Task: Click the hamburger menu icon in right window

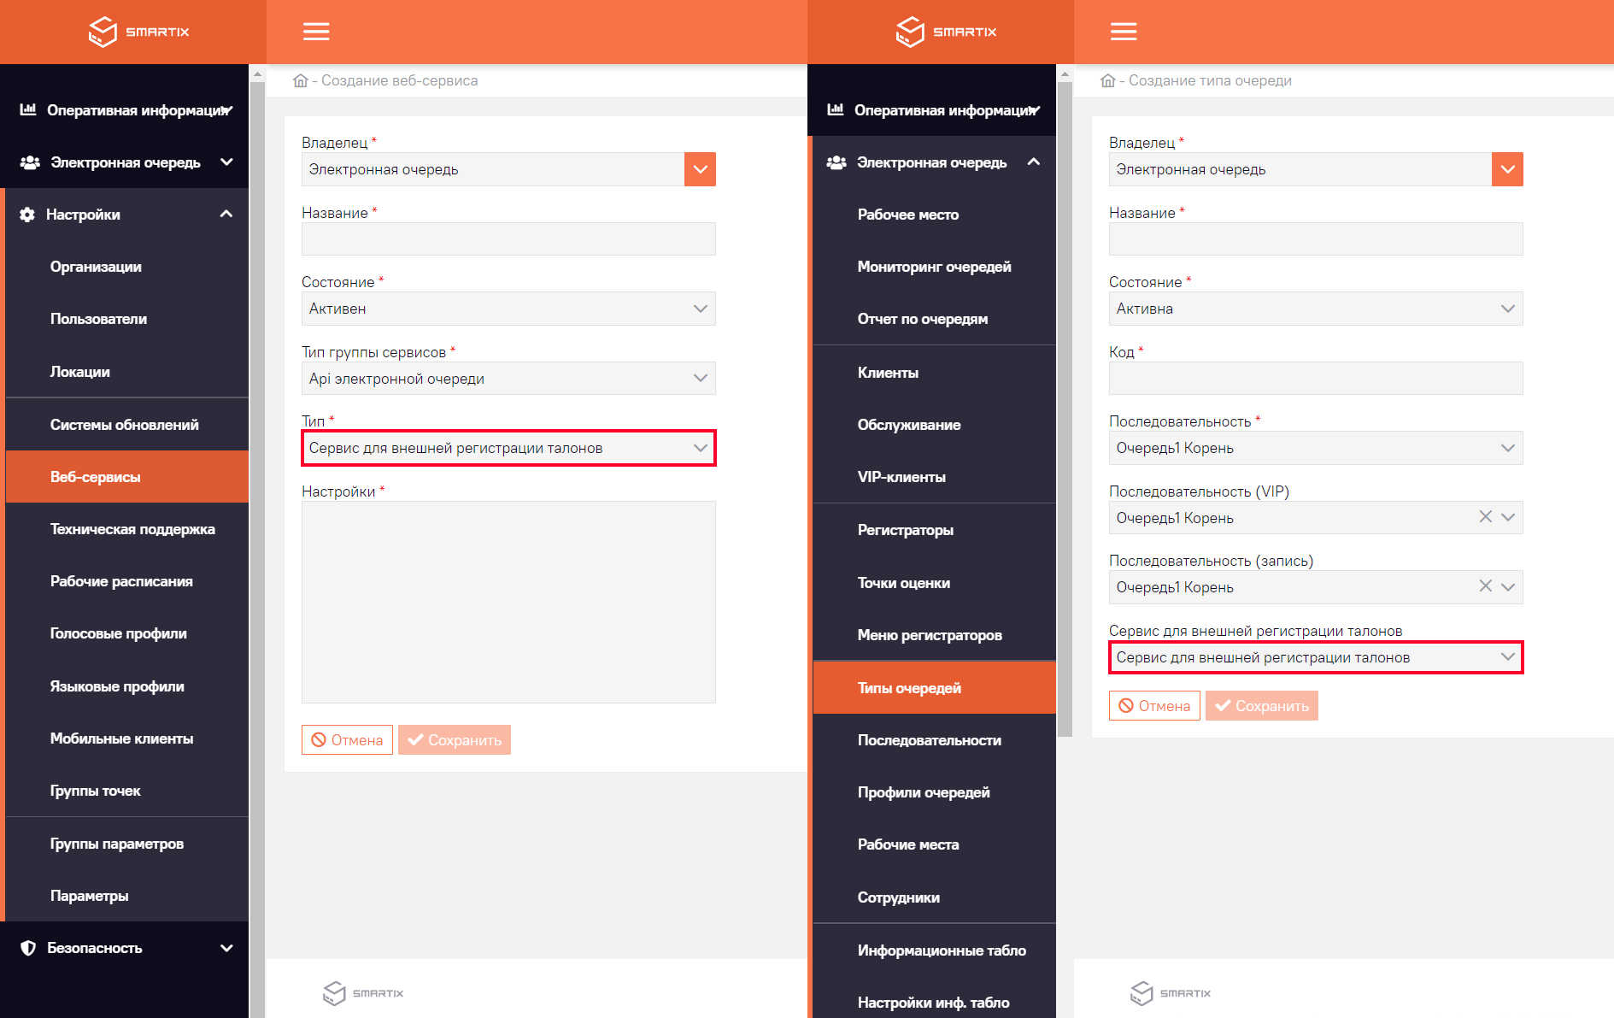Action: pyautogui.click(x=1124, y=32)
